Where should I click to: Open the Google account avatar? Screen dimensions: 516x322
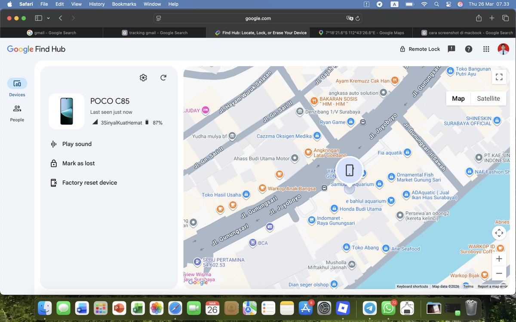click(503, 49)
